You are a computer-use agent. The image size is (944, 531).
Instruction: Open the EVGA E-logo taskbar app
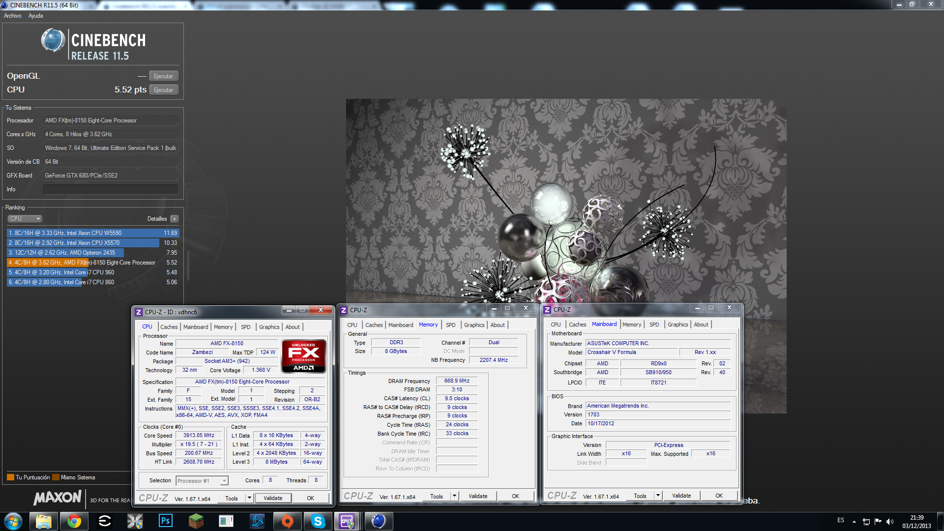pyautogui.click(x=105, y=521)
